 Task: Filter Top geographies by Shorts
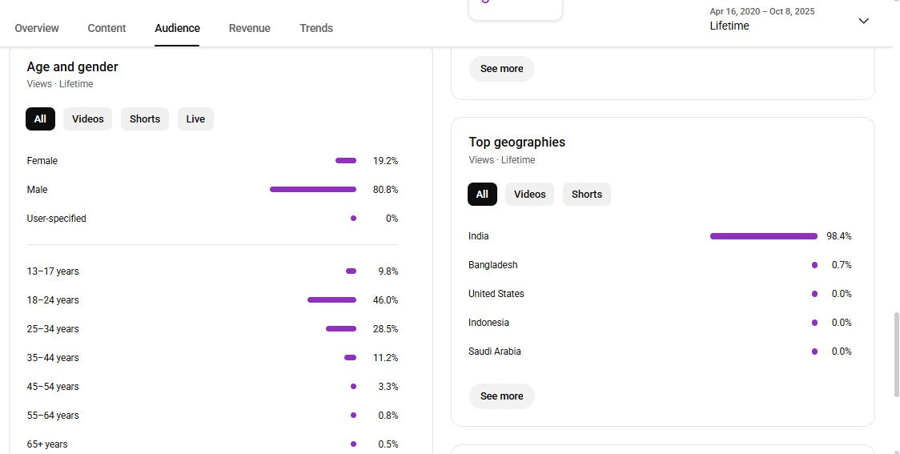[x=586, y=195]
